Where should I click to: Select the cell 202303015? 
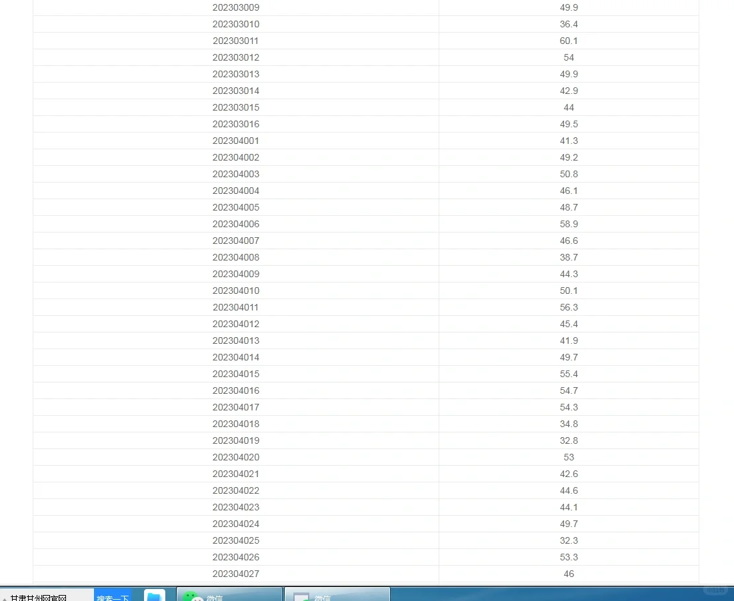[236, 107]
